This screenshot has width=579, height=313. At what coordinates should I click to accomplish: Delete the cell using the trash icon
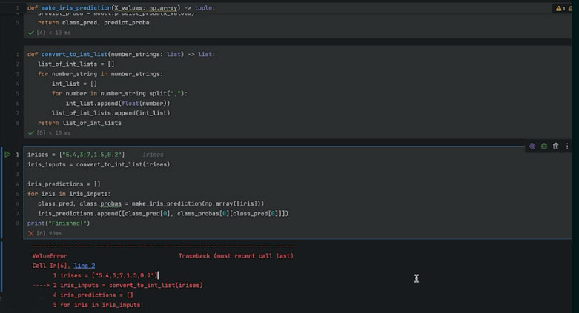pos(556,147)
